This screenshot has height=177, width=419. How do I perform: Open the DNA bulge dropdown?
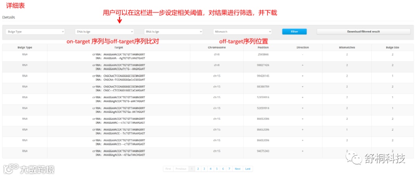(104, 31)
